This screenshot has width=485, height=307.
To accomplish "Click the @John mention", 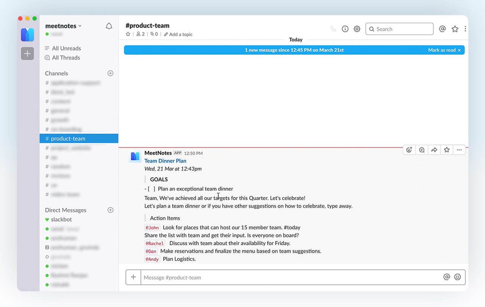I will coord(152,228).
